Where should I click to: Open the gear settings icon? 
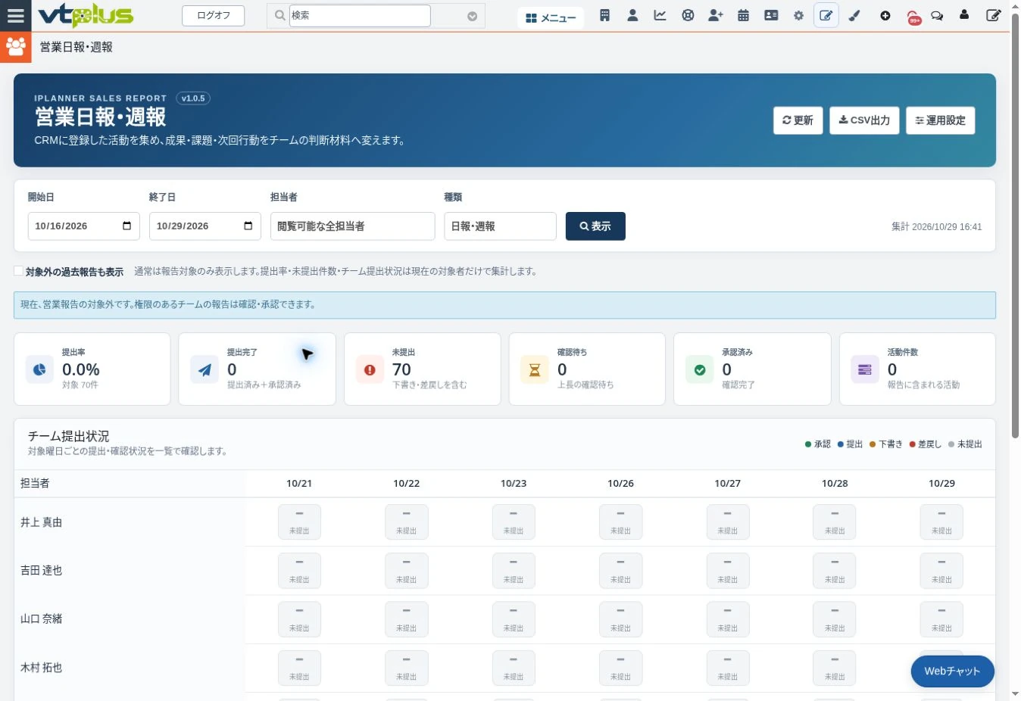pyautogui.click(x=798, y=15)
